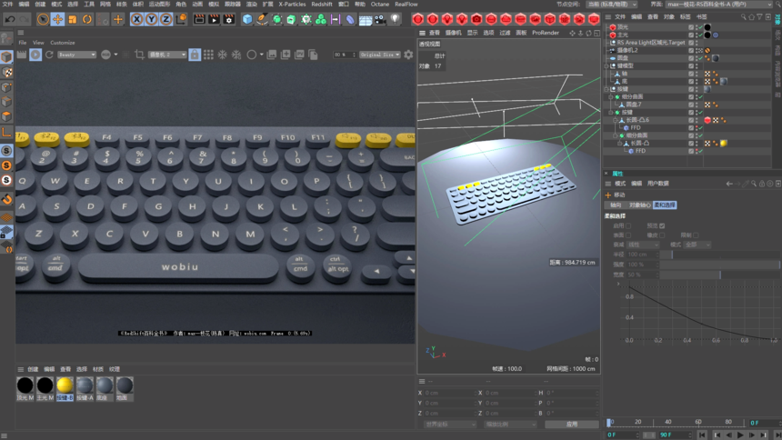Activate the Scale tool in toolbar
Screen dimensions: 782x440
(73, 19)
